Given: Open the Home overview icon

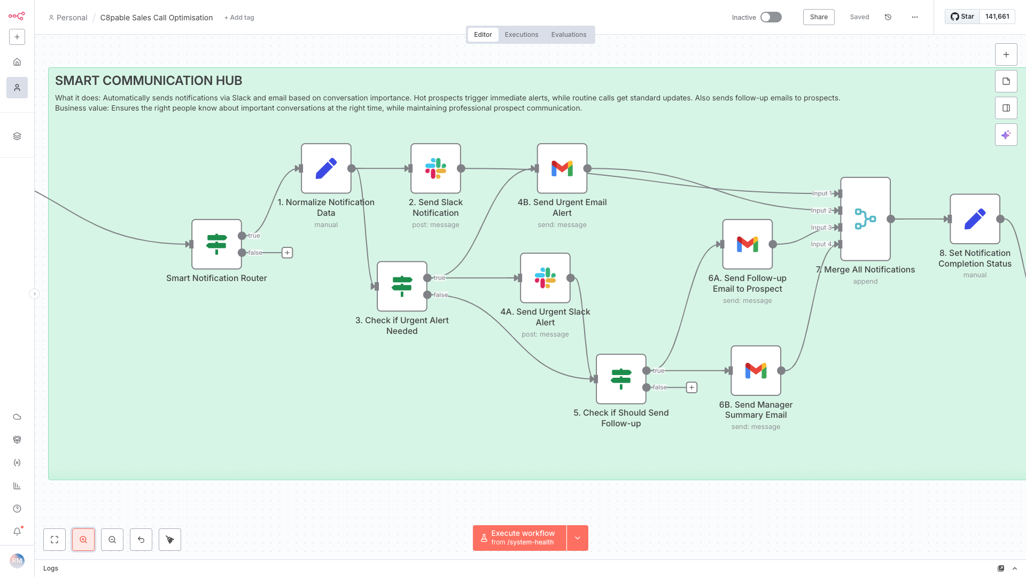Looking at the screenshot, I should [x=17, y=62].
